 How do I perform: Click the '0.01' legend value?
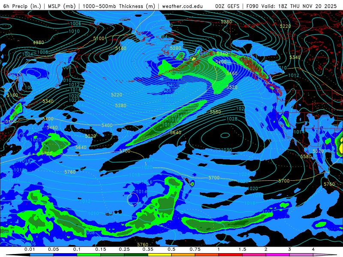30,249
